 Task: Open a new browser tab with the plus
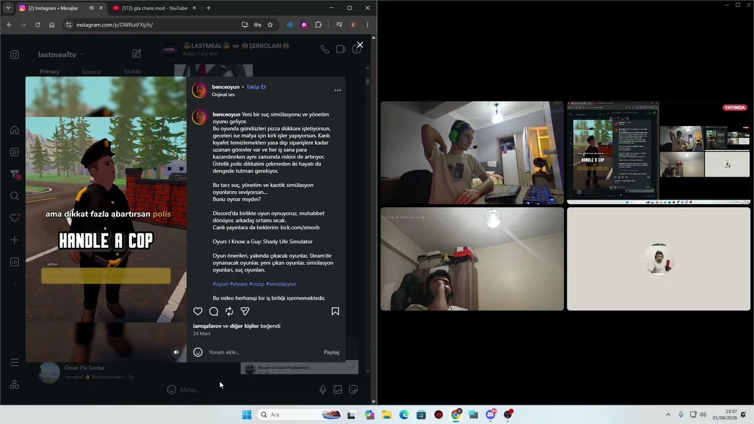209,8
